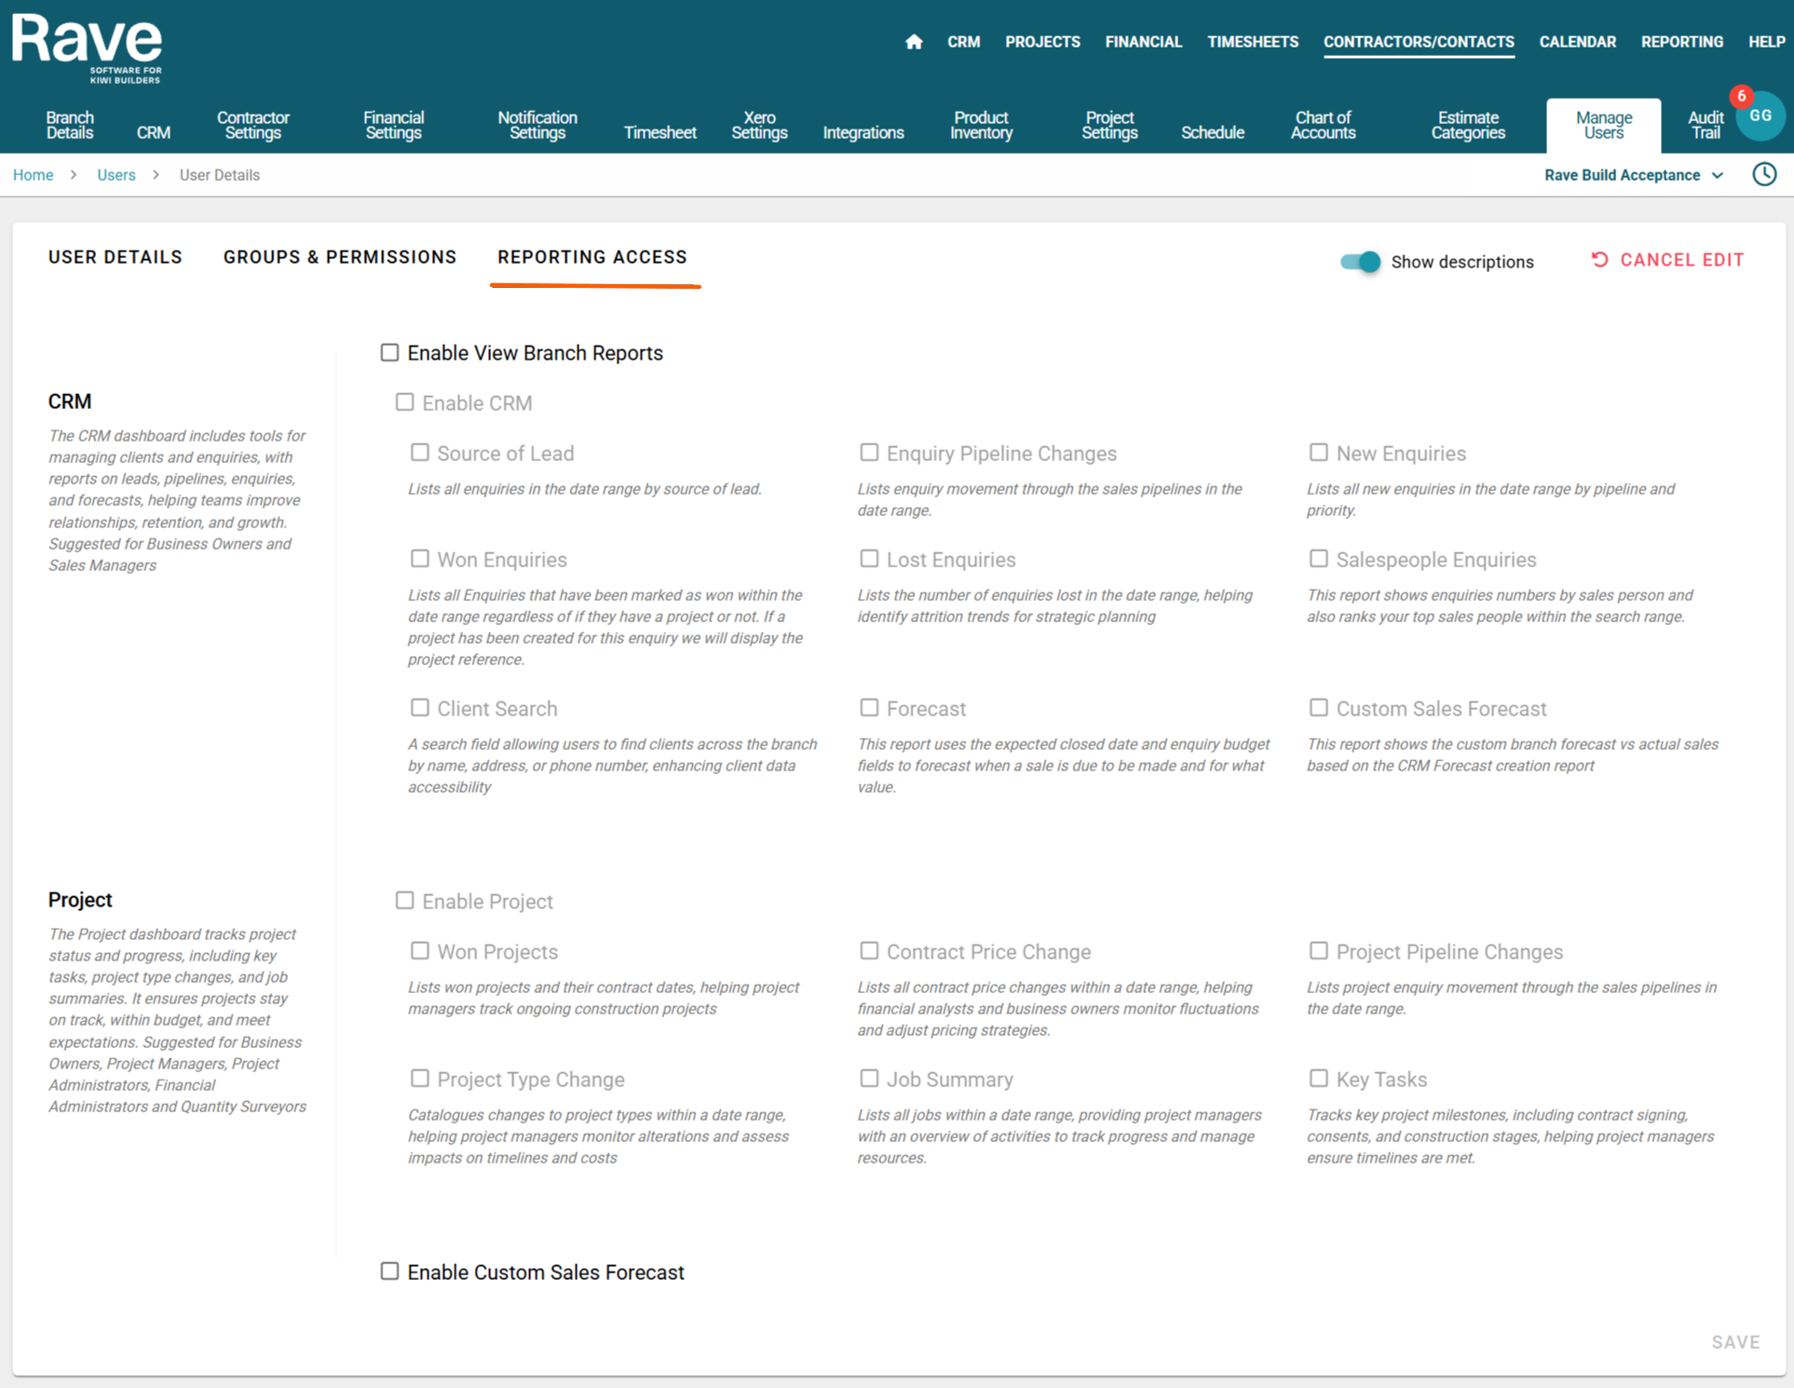Viewport: 1794px width, 1388px height.
Task: Switch to Groups & Permissions tab
Action: tap(340, 257)
